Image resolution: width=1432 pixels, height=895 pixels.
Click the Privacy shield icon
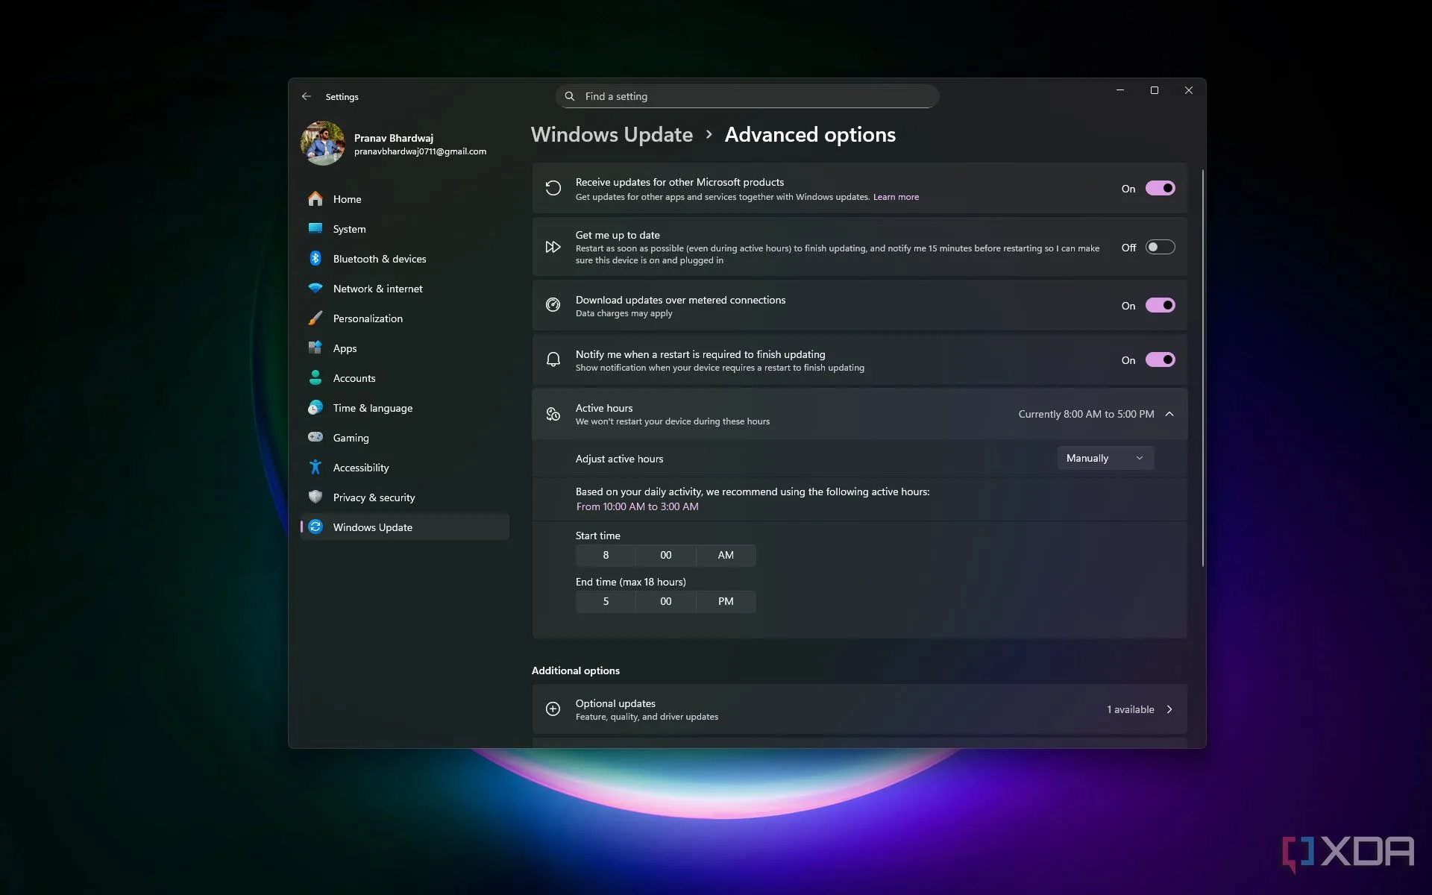tap(315, 497)
